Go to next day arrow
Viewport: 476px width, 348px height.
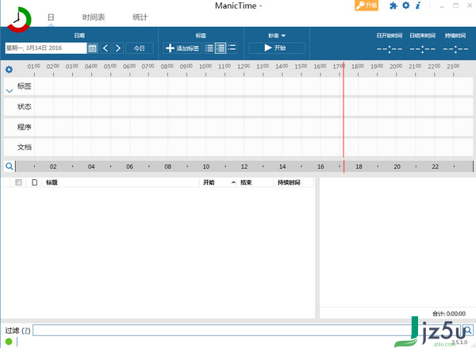[118, 48]
